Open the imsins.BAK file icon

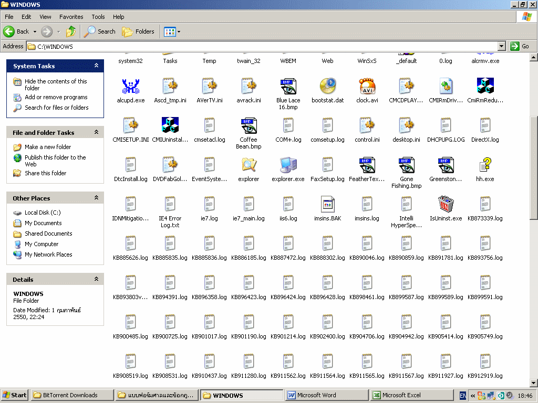pos(327,204)
